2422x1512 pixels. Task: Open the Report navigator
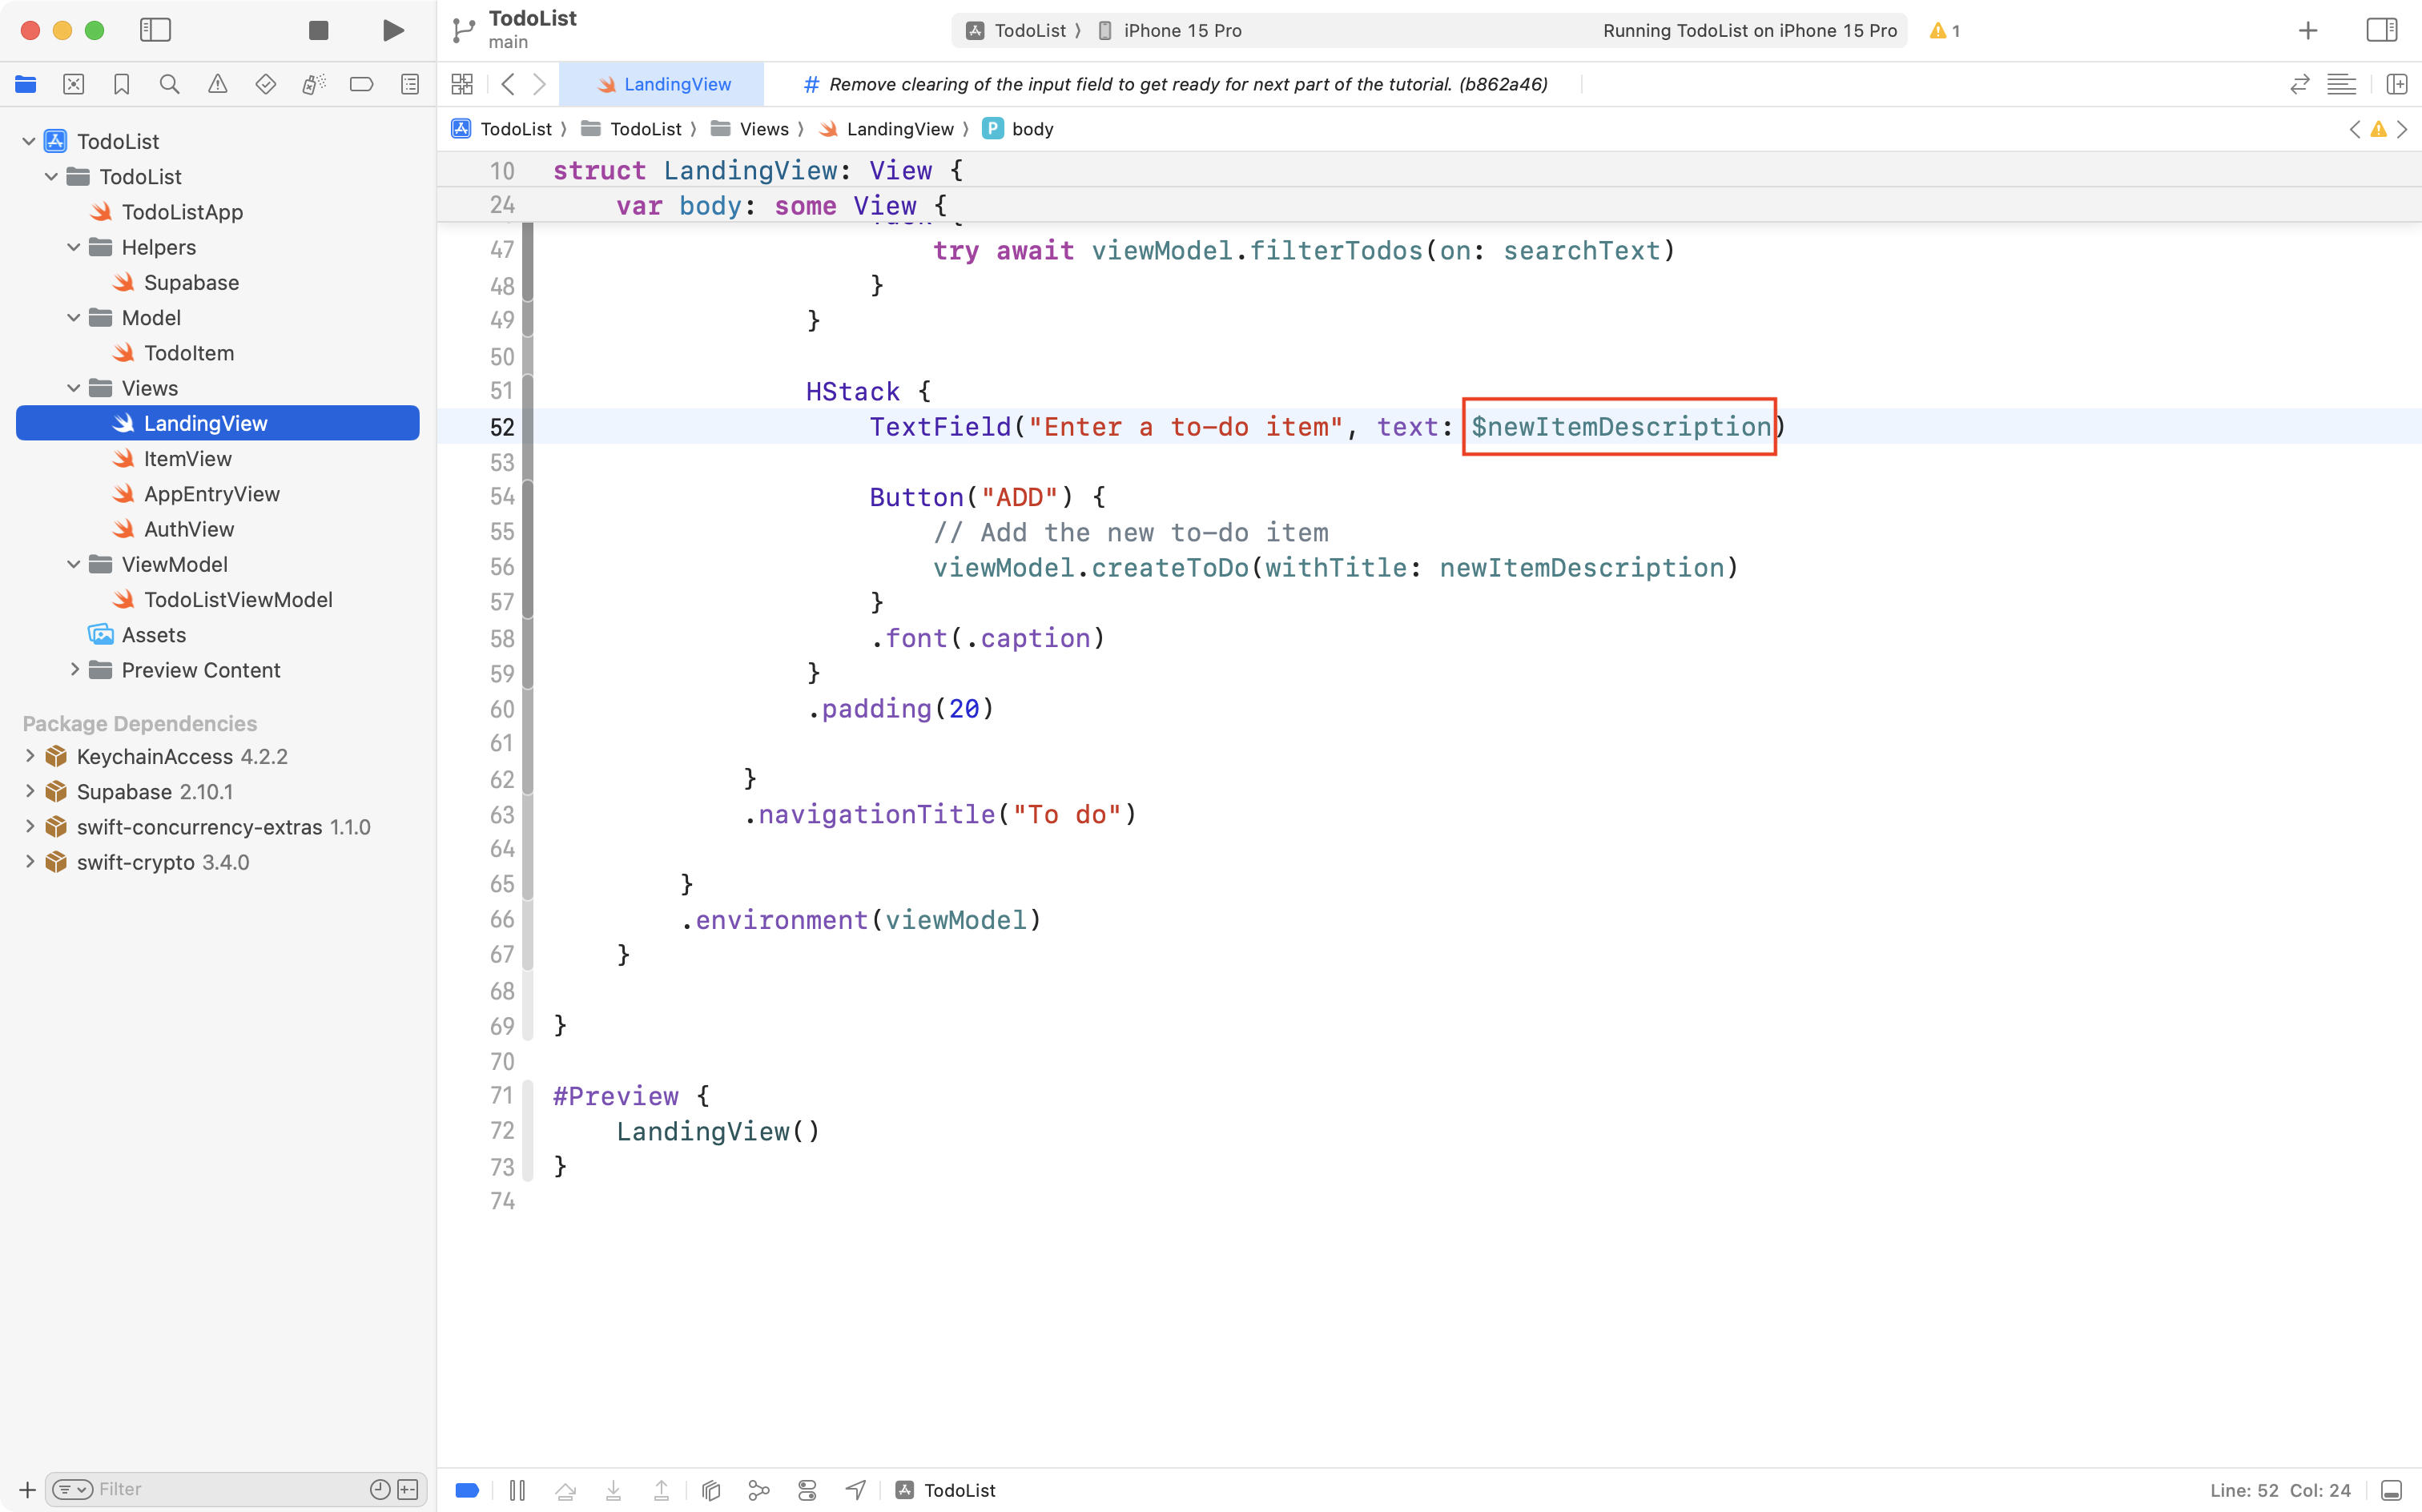pos(409,84)
